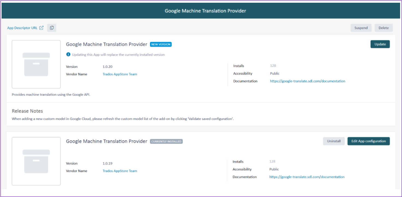Screen dimensions: 402x197
Task: Open Trados AppStore Team link for version 1.0.20
Action: pyautogui.click(x=120, y=74)
